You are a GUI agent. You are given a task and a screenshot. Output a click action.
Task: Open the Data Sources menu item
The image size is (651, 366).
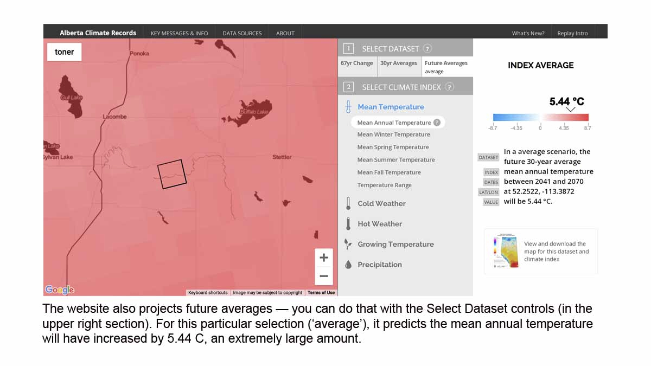click(x=242, y=33)
